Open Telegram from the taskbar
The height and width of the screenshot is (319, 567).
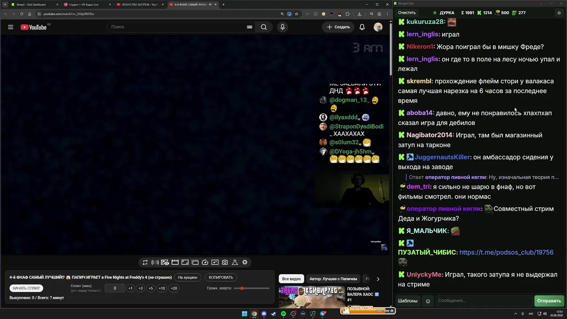pos(322,314)
